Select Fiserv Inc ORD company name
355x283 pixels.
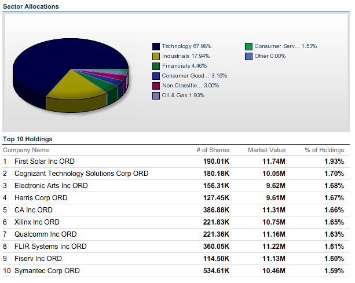(38, 259)
